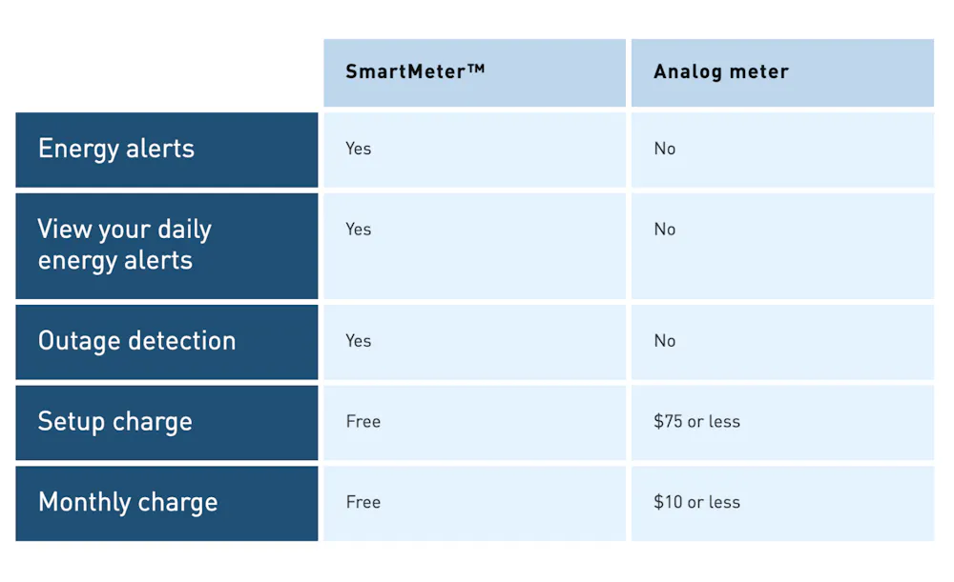Select Yes in SmartMeter Outage detection cell
The height and width of the screenshot is (582, 954).
[359, 341]
